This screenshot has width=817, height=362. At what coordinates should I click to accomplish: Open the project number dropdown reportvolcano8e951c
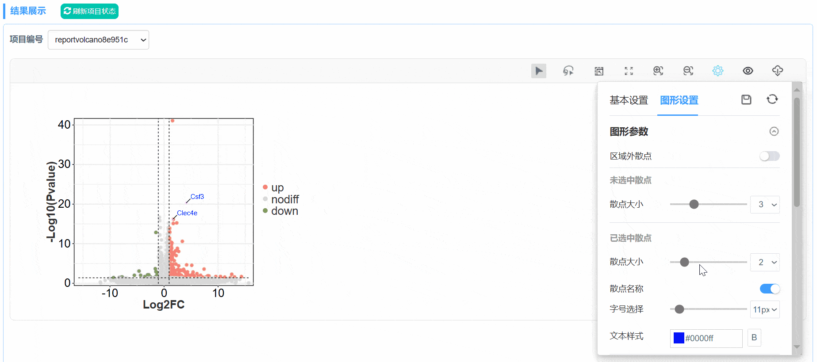[x=98, y=40]
